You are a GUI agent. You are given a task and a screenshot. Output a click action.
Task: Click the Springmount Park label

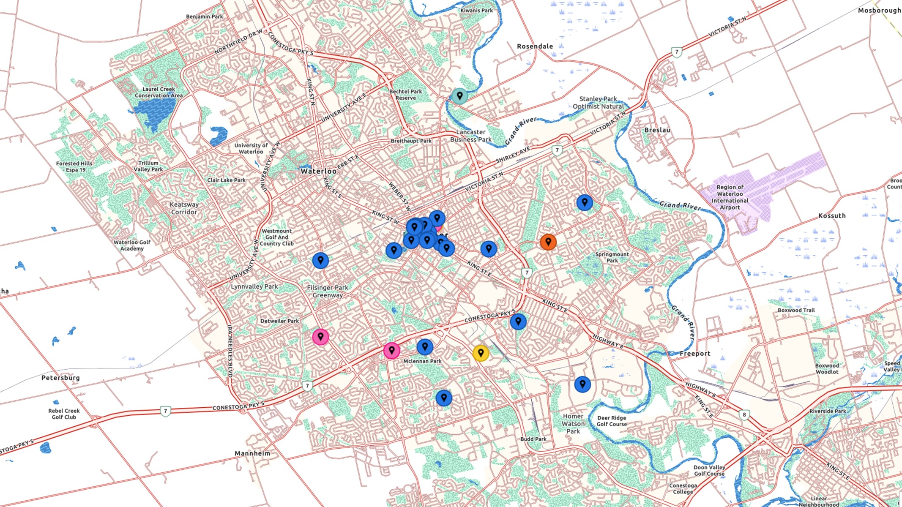point(612,257)
